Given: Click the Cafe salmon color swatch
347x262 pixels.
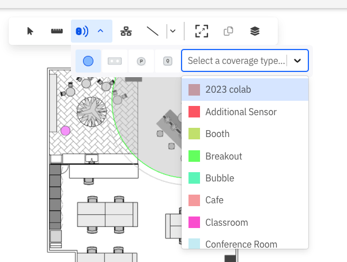Looking at the screenshot, I should [194, 200].
